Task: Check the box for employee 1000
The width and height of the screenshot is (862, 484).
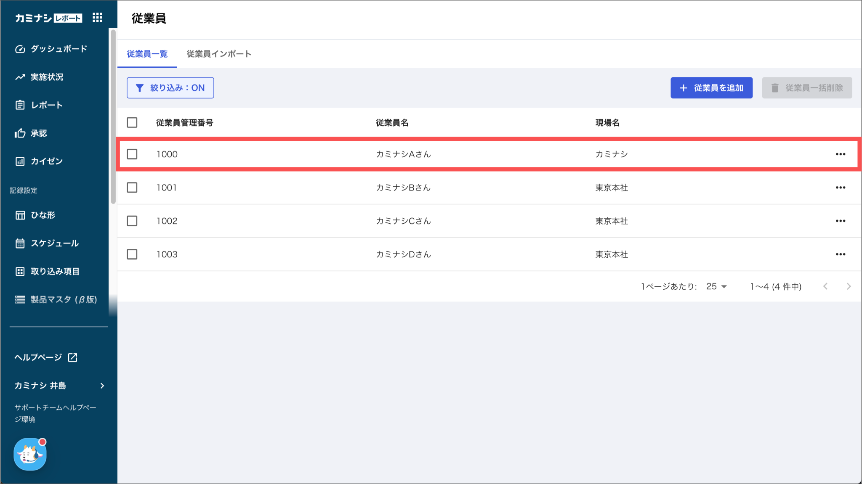Action: pyautogui.click(x=132, y=154)
